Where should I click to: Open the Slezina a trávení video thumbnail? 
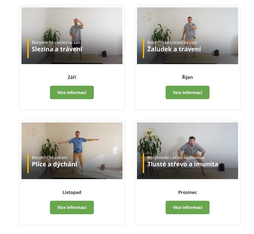[x=72, y=36]
